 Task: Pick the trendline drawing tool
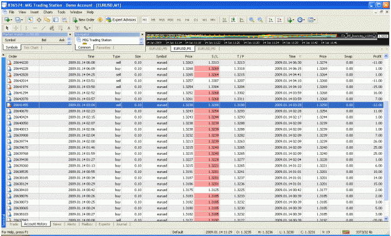click(43, 28)
